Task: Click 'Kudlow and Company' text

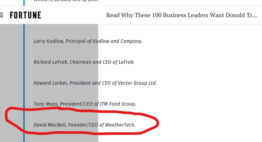Action: point(117,41)
